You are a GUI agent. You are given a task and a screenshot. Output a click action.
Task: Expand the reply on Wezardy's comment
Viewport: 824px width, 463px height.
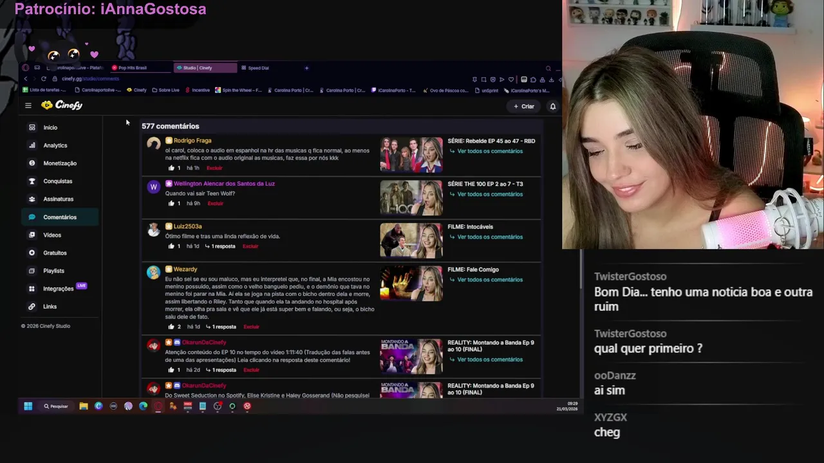(x=221, y=327)
